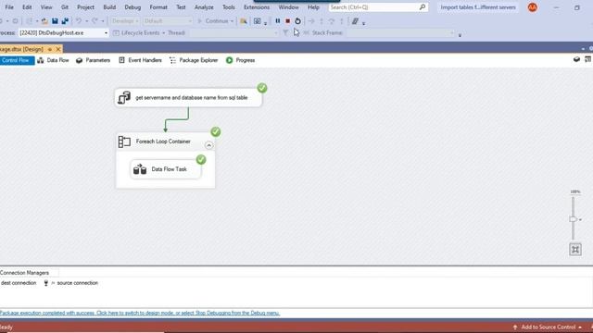
Task: Open the Analyze menu
Action: pos(204,7)
